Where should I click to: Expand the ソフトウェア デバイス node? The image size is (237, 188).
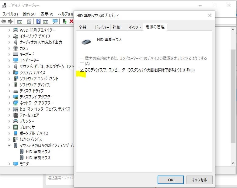pos(9,85)
